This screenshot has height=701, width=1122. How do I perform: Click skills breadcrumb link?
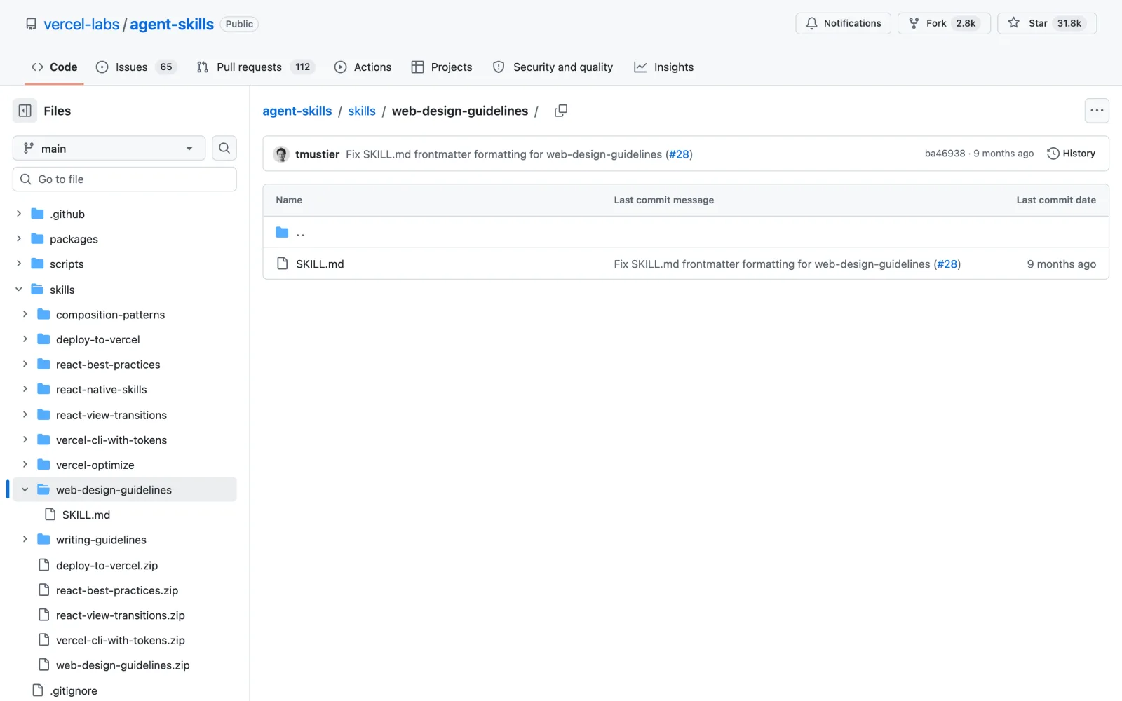[362, 111]
